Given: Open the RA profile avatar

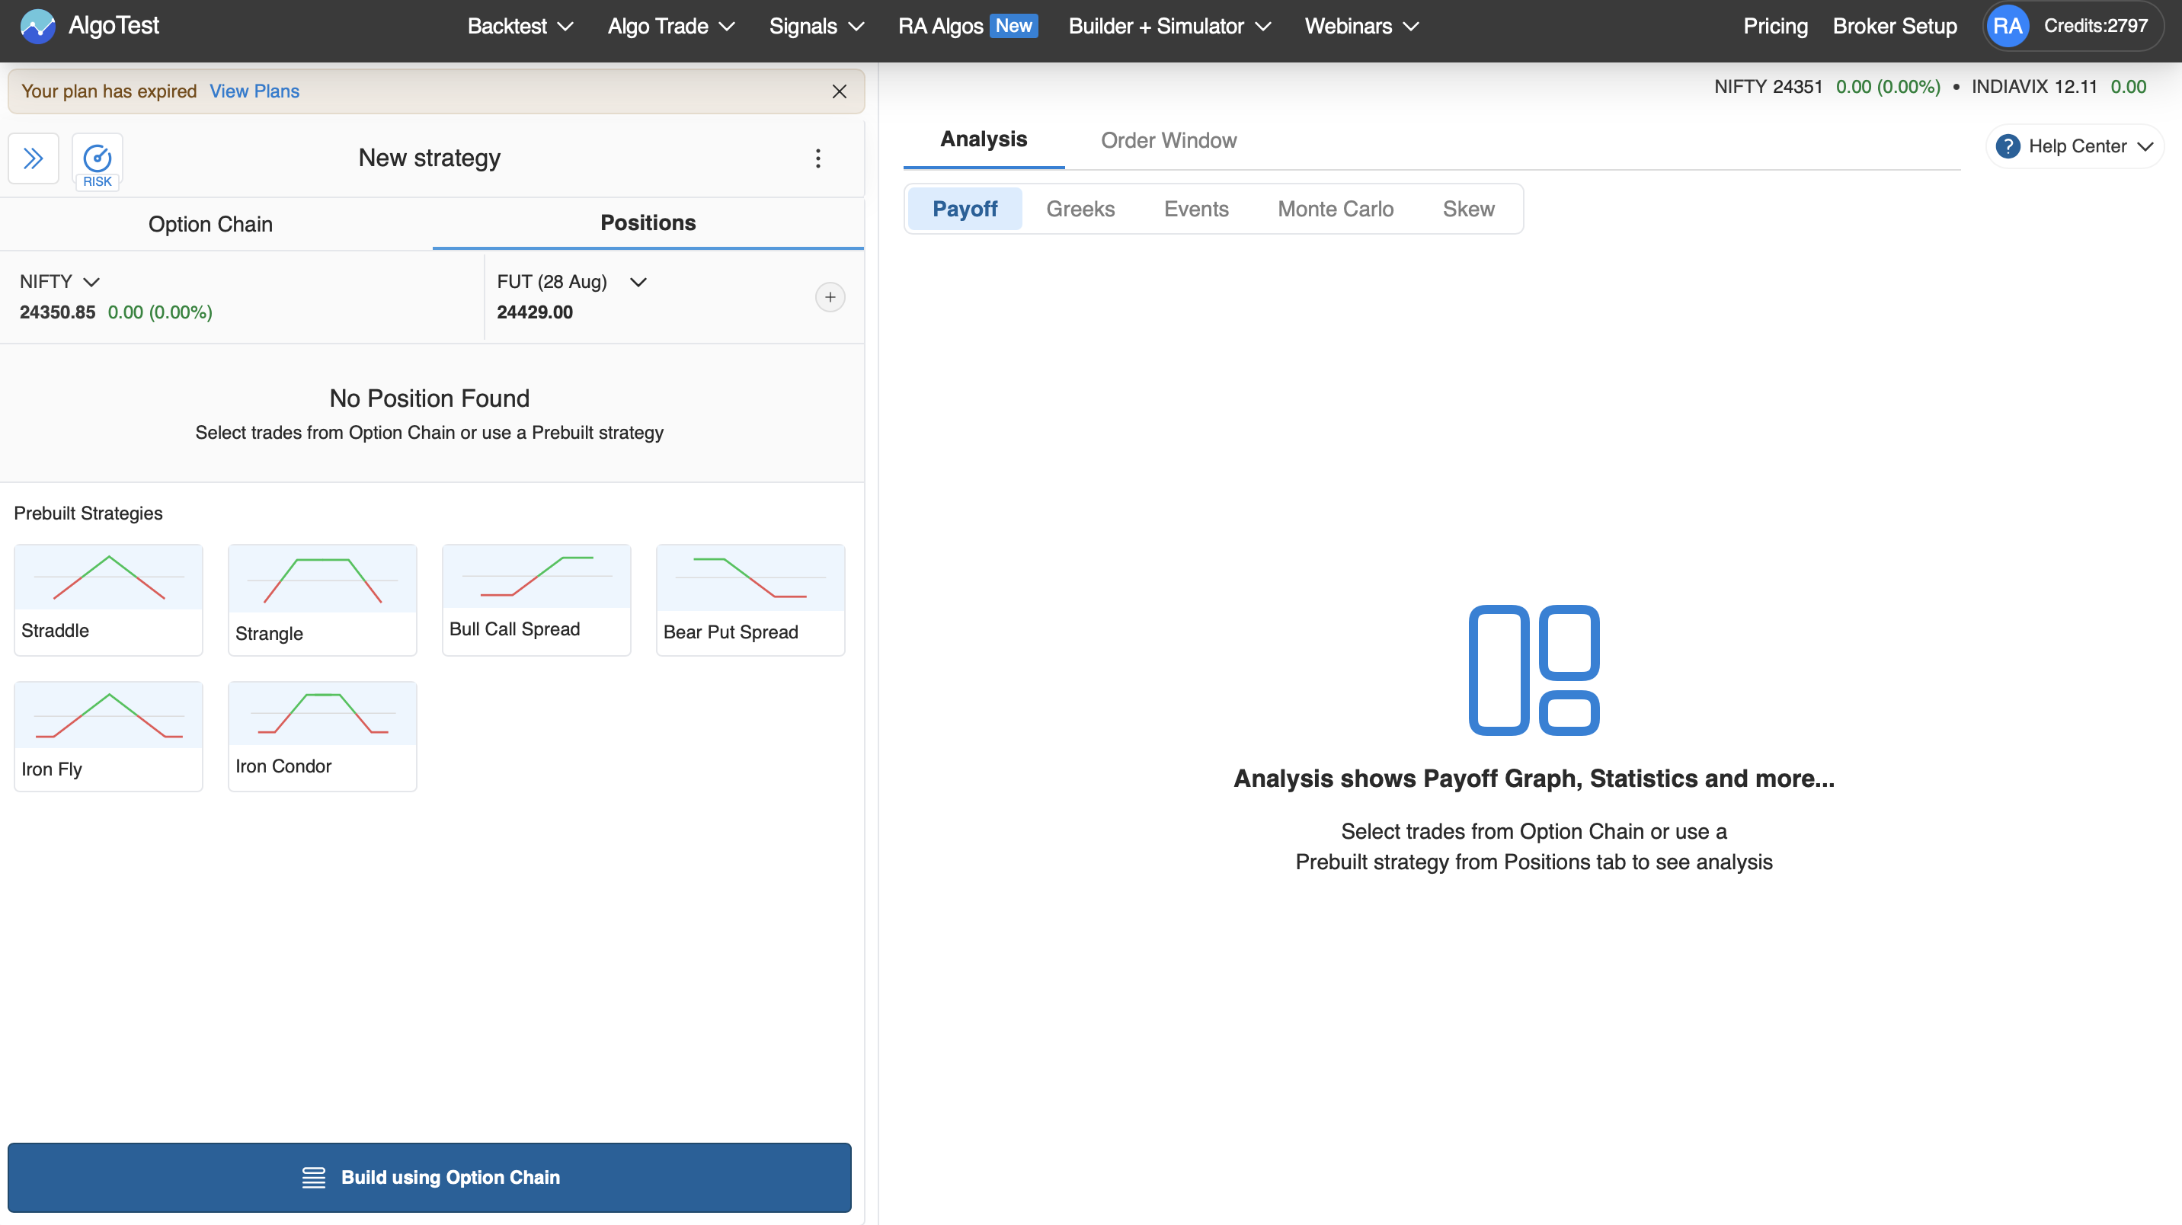Looking at the screenshot, I should pyautogui.click(x=2007, y=26).
